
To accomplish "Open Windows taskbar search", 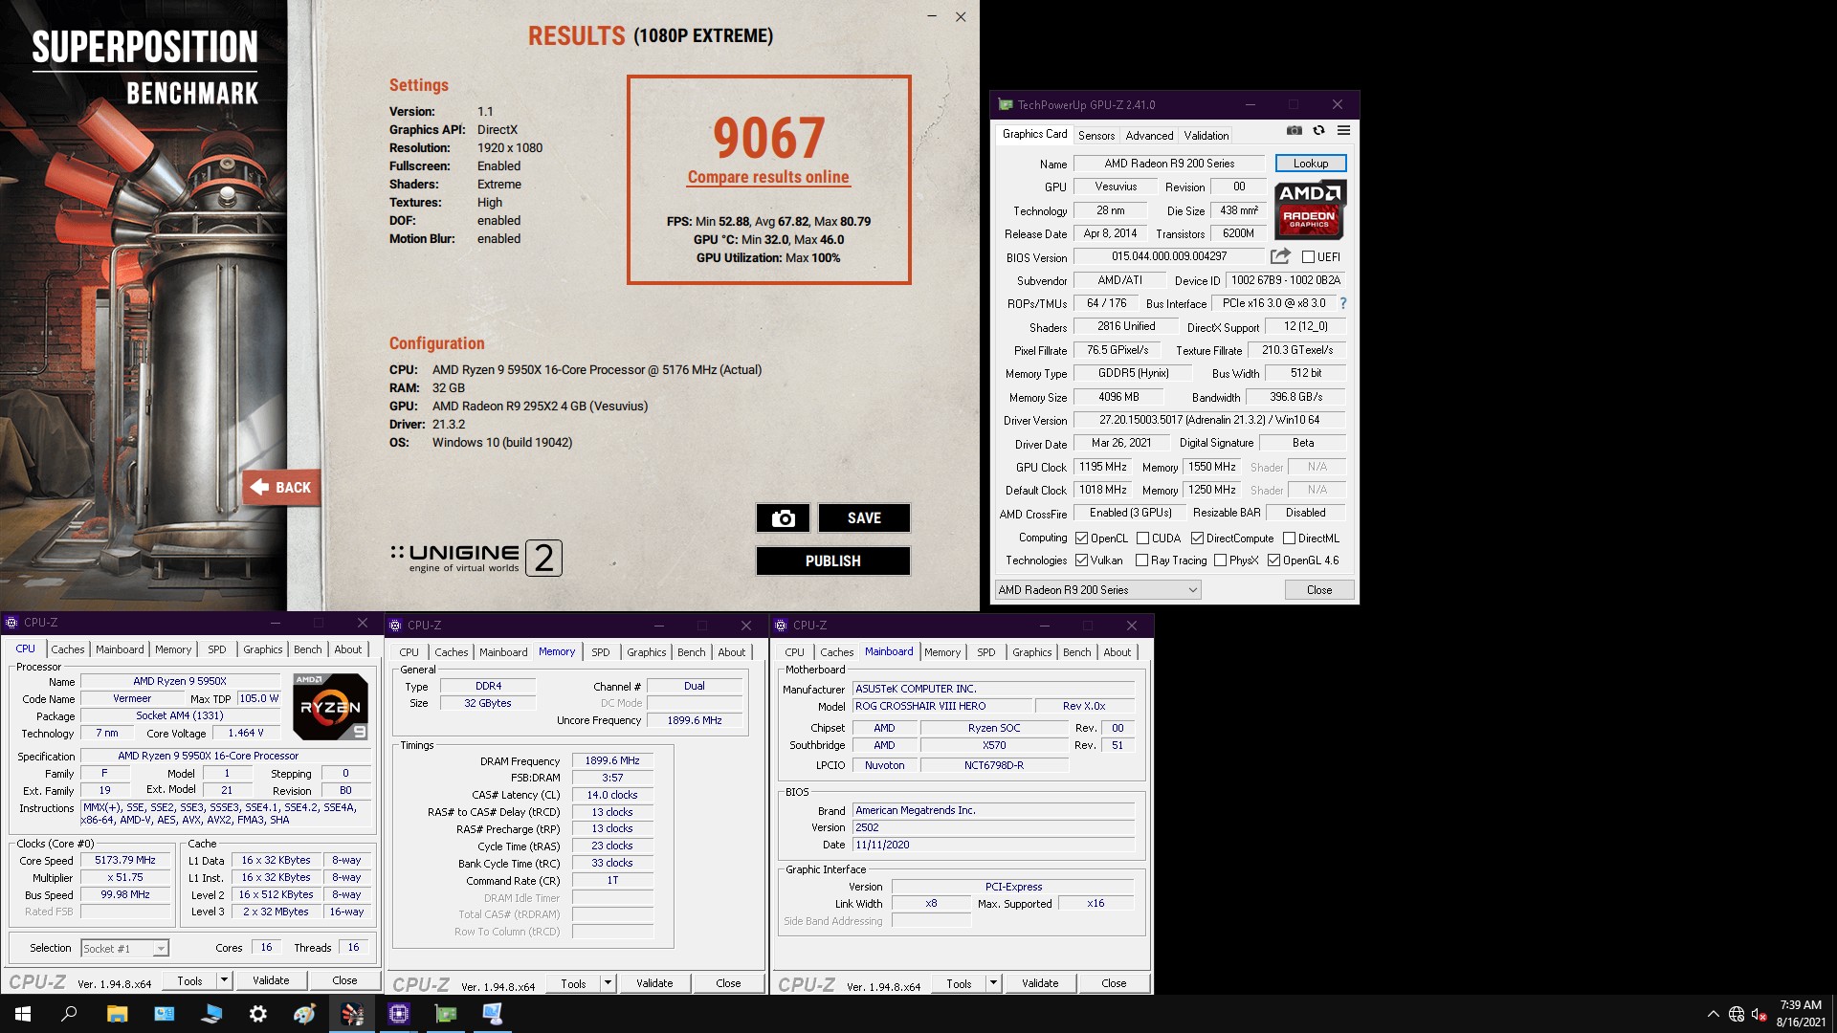I will point(69,1014).
